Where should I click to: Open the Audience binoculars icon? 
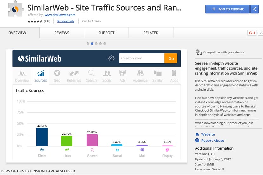pos(140,73)
